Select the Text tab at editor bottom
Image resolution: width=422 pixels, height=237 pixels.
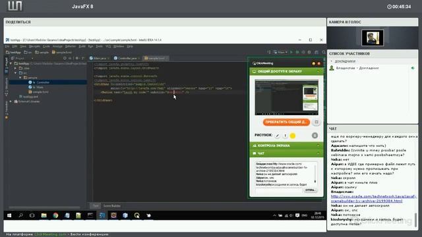[96, 206]
